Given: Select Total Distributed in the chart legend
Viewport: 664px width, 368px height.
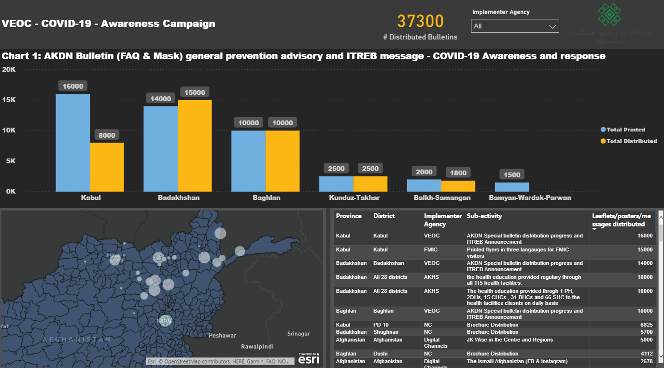Looking at the screenshot, I should [628, 141].
